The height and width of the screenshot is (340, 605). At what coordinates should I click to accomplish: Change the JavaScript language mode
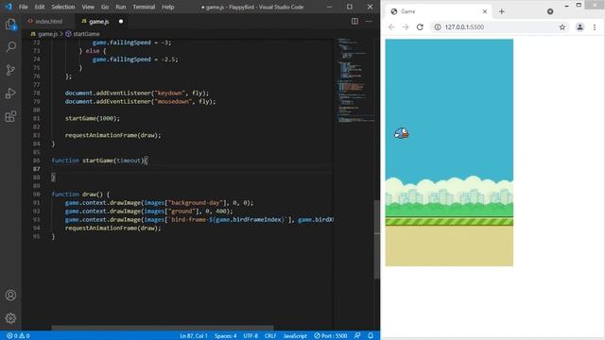point(295,336)
